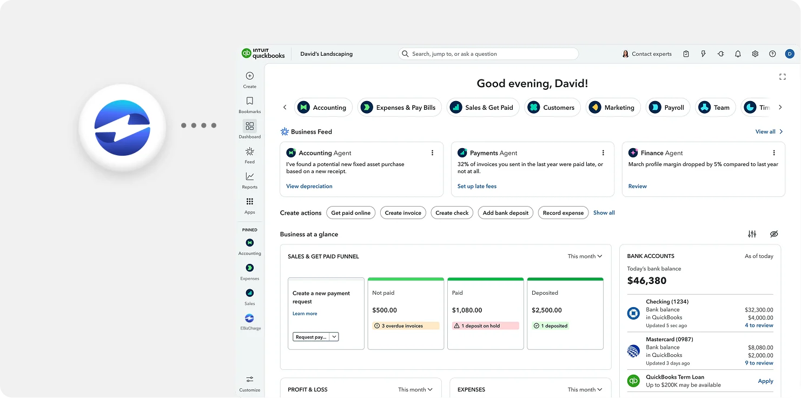Viewport: 801px width, 398px height.
Task: Open Profit & Loss This month dropdown
Action: click(415, 389)
